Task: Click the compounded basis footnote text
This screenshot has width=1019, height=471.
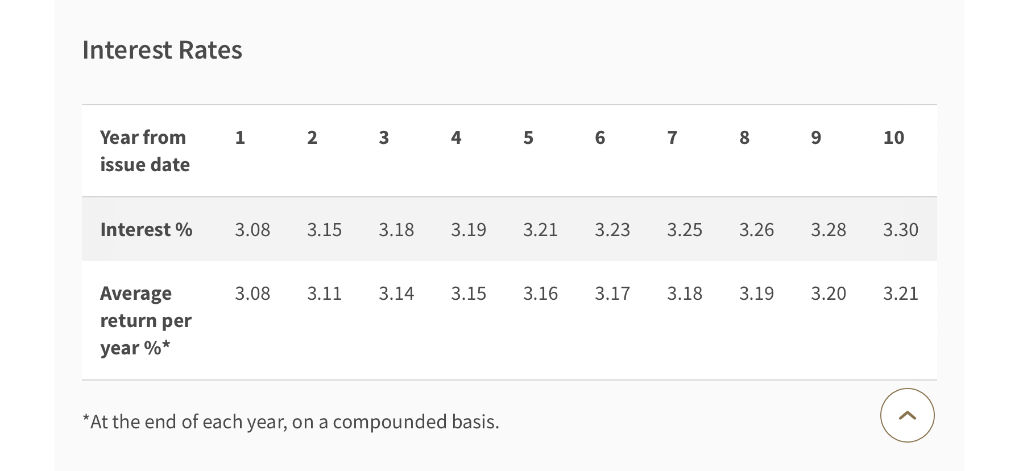Action: click(291, 422)
